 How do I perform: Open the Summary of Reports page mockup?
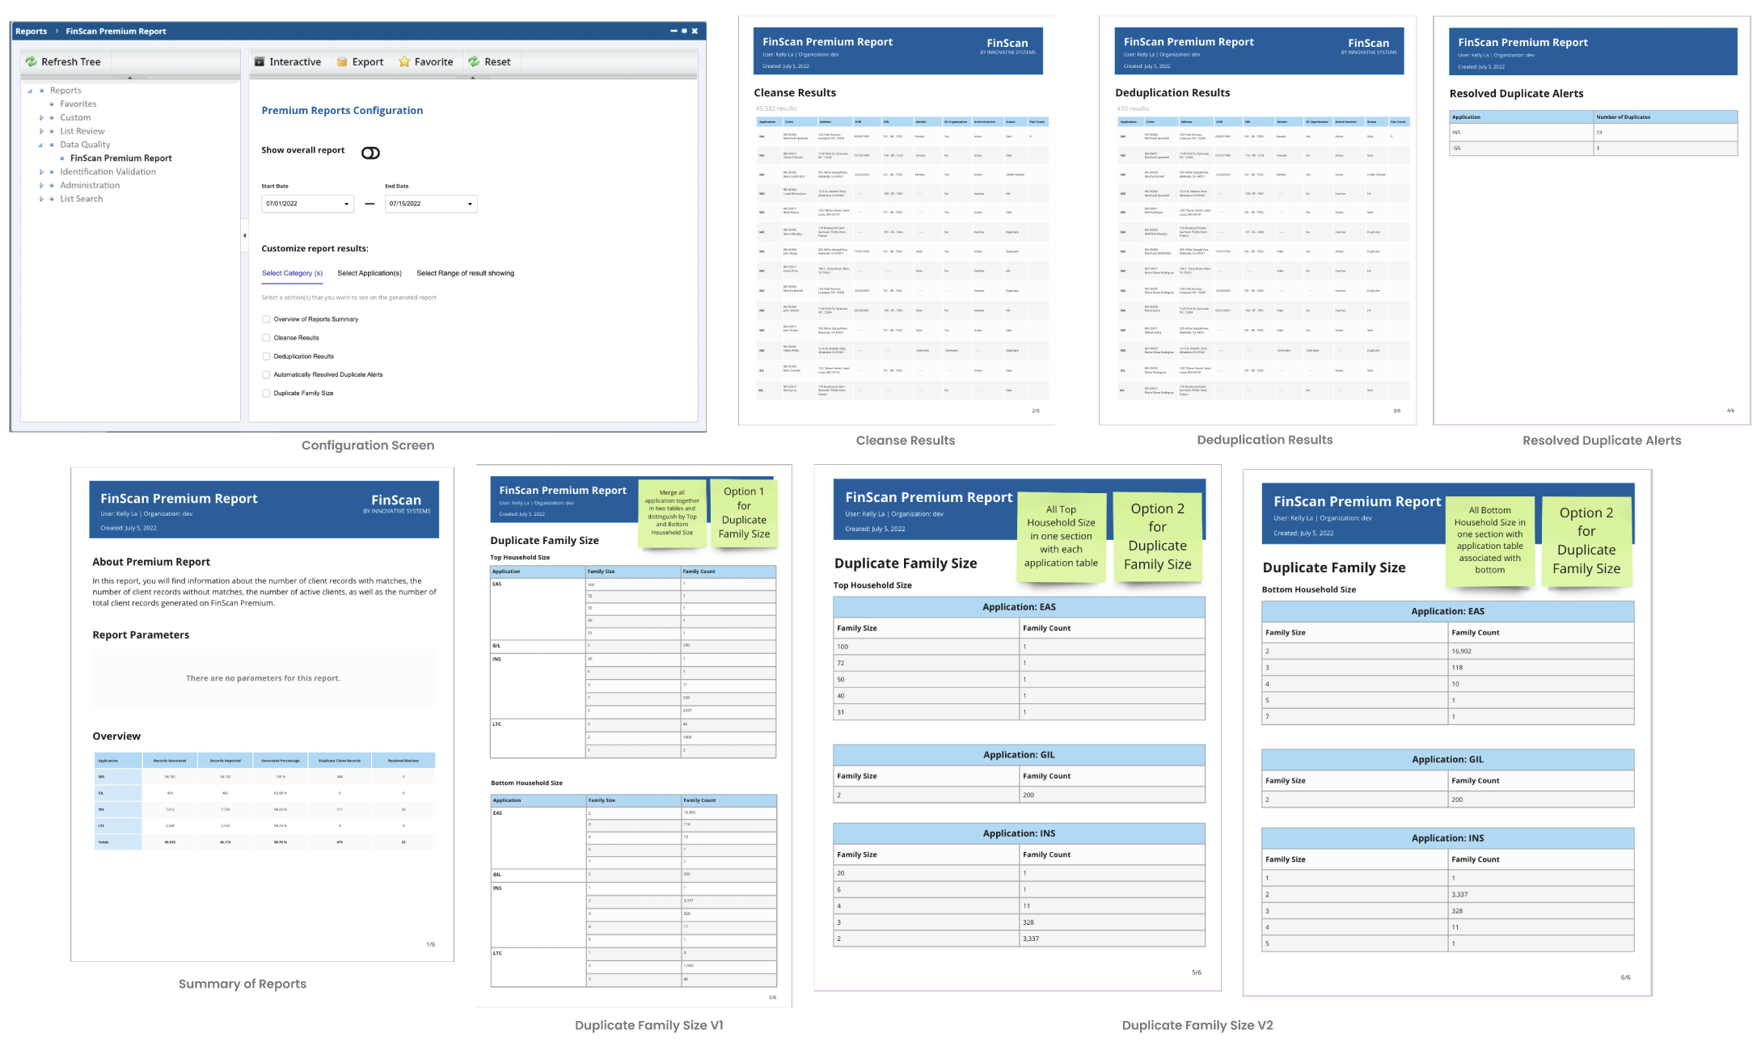pyautogui.click(x=263, y=715)
